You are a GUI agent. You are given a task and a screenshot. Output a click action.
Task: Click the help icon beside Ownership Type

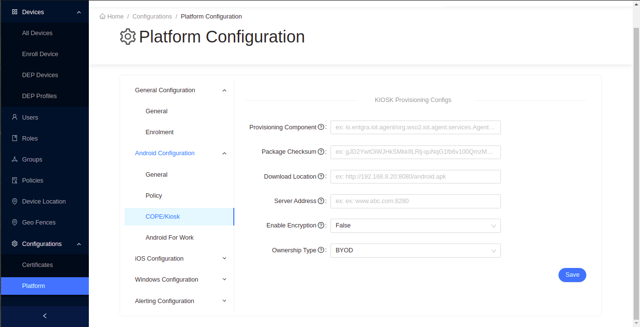(x=321, y=250)
